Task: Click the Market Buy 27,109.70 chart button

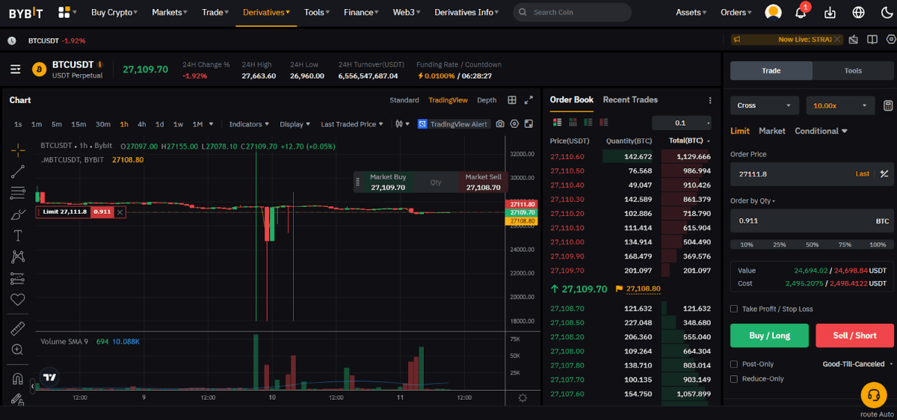Action: pos(388,182)
